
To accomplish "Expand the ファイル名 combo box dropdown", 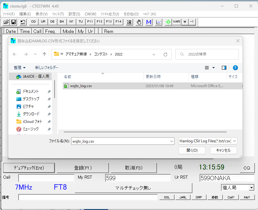I will point(171,141).
